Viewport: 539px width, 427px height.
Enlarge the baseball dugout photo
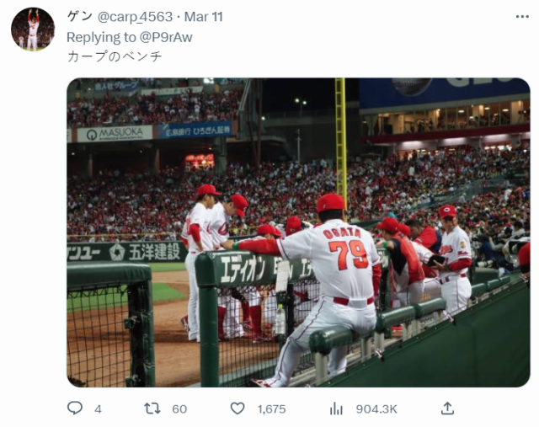(298, 232)
